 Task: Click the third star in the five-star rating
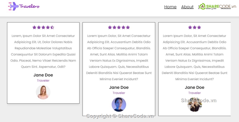[119, 27]
